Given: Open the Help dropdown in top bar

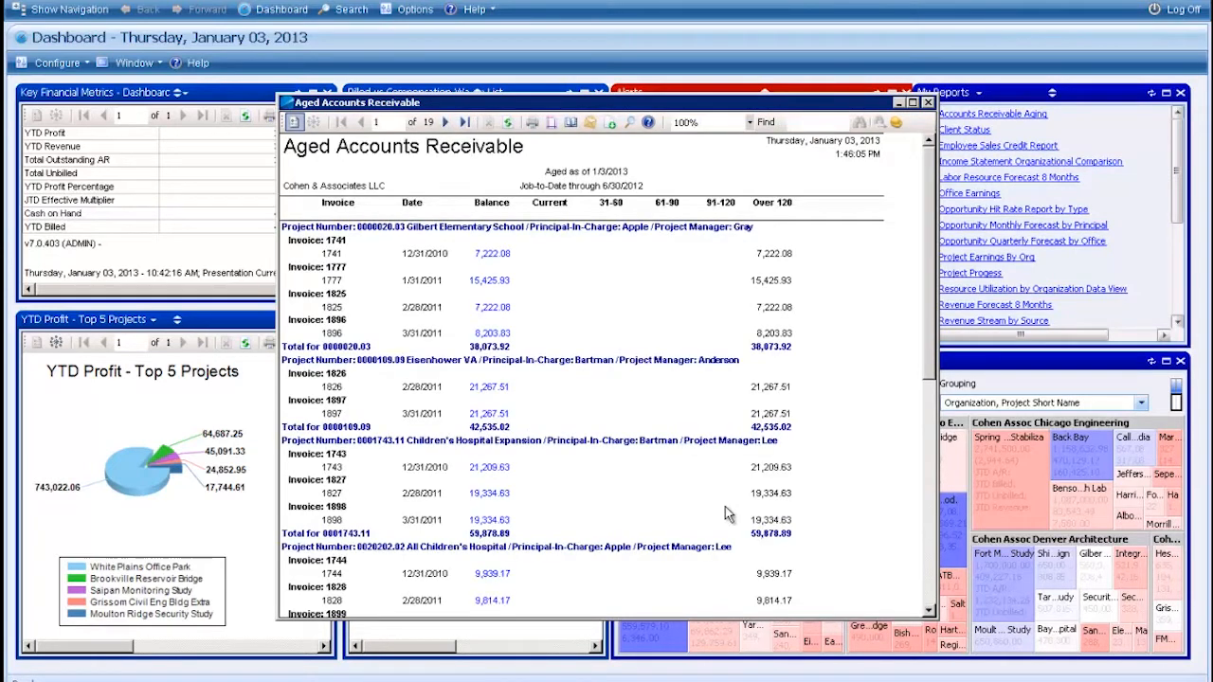Looking at the screenshot, I should pyautogui.click(x=469, y=9).
